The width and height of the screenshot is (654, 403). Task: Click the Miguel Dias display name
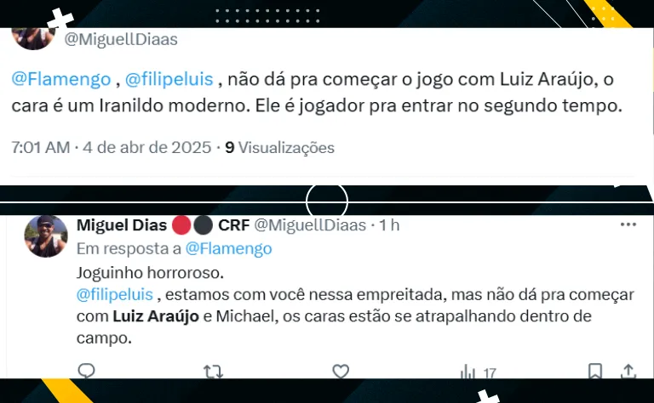tap(122, 224)
